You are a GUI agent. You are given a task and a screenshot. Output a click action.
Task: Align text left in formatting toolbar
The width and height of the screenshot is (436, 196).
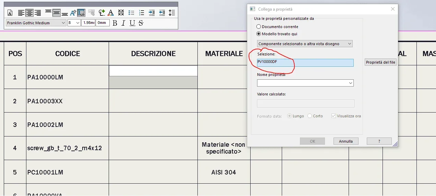click(21, 13)
